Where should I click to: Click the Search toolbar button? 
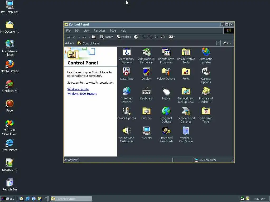click(107, 37)
